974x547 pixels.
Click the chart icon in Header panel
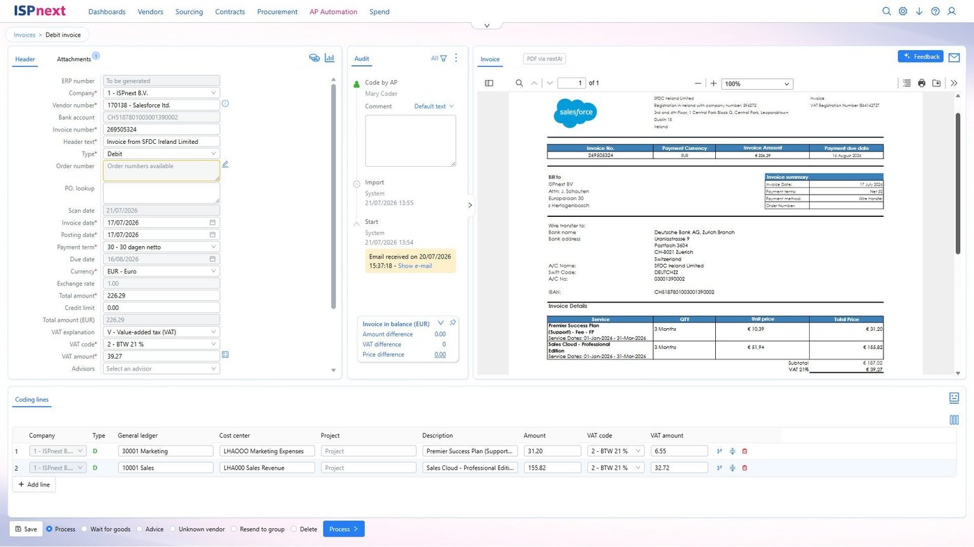click(329, 58)
